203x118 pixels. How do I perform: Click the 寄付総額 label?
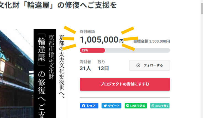(x=87, y=32)
